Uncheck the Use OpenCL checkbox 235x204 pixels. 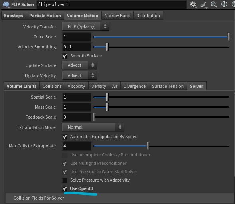click(x=65, y=189)
